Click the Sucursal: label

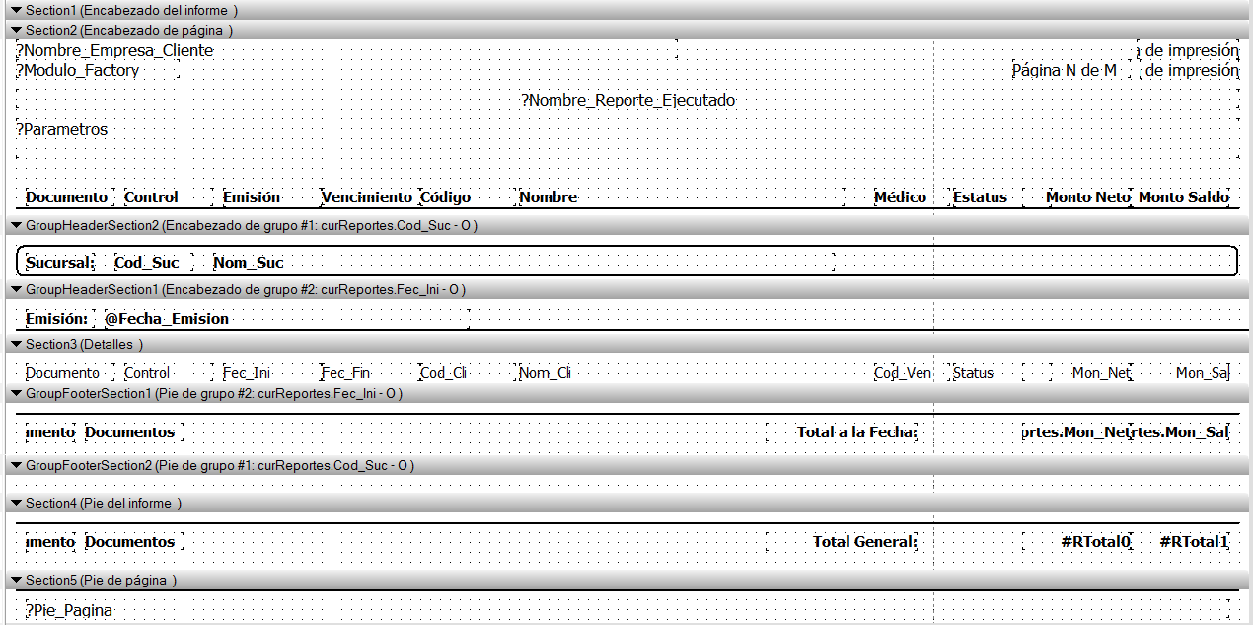pos(60,263)
